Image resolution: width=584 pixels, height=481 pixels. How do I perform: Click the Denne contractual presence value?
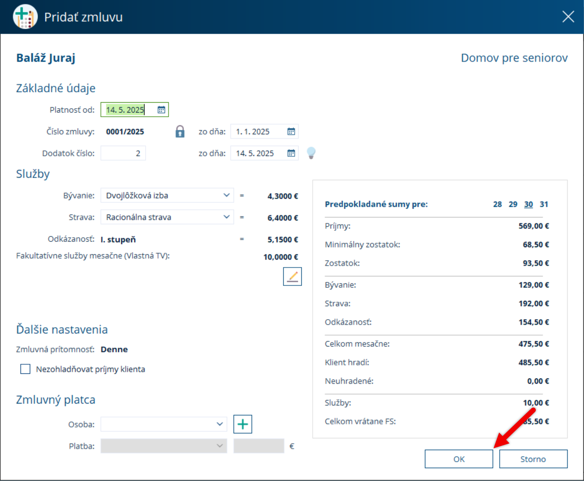coord(114,349)
